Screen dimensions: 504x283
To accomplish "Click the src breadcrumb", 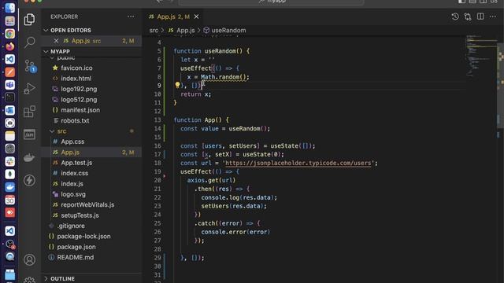I will pos(154,30).
